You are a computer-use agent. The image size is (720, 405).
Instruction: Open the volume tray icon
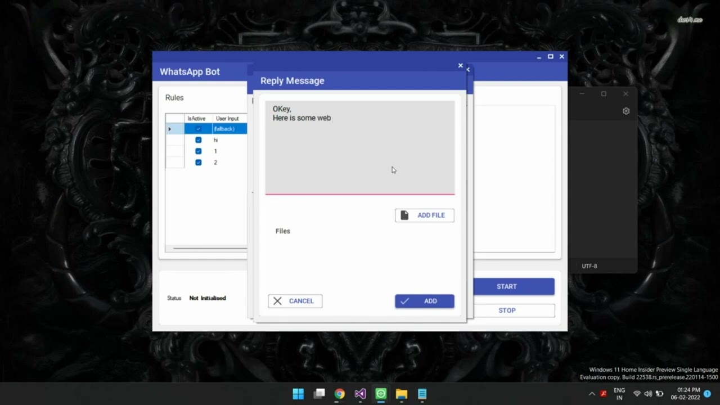(x=648, y=394)
